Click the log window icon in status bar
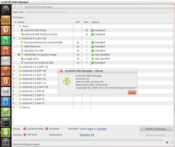 (172, 142)
